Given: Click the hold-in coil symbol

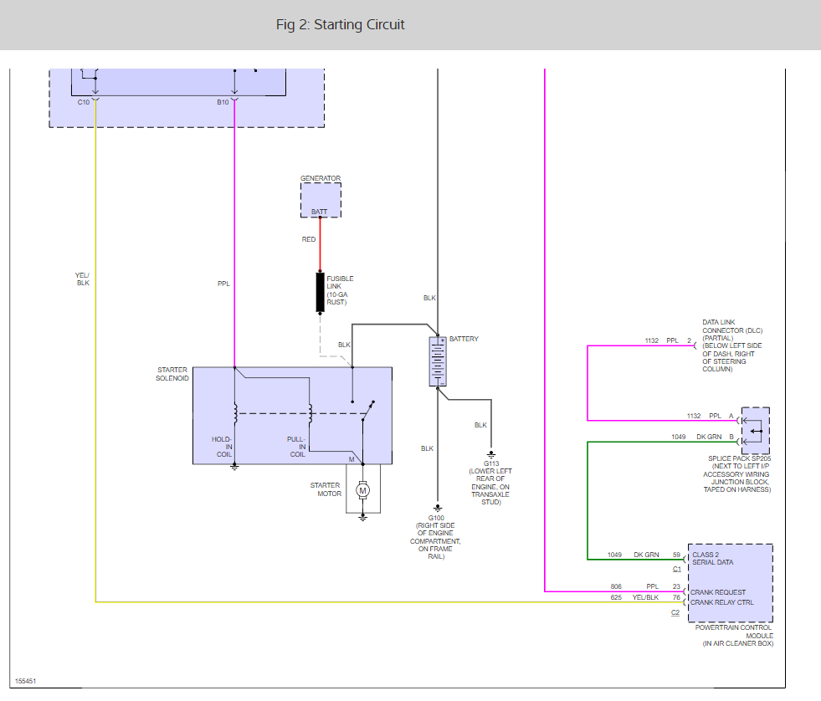Looking at the screenshot, I should [236, 413].
